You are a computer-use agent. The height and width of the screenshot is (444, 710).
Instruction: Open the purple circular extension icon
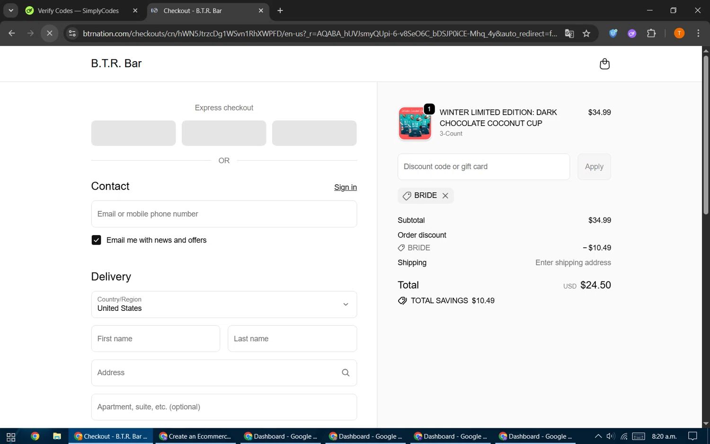click(x=632, y=33)
